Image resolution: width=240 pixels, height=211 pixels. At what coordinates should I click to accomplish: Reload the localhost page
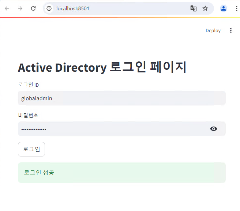pyautogui.click(x=33, y=8)
